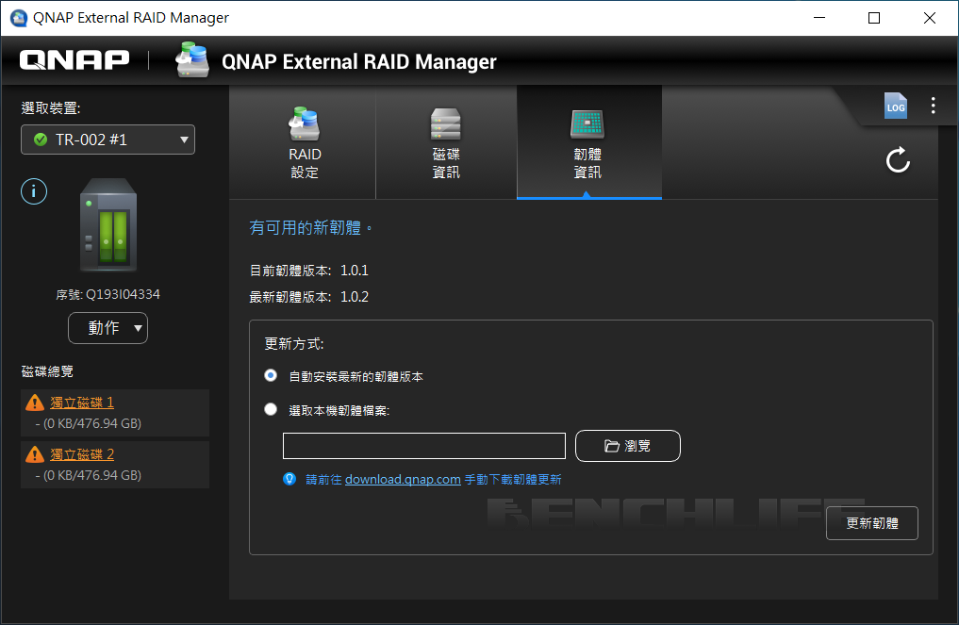Select 選取本機韌體檔案 radio option
The width and height of the screenshot is (959, 625).
(271, 409)
